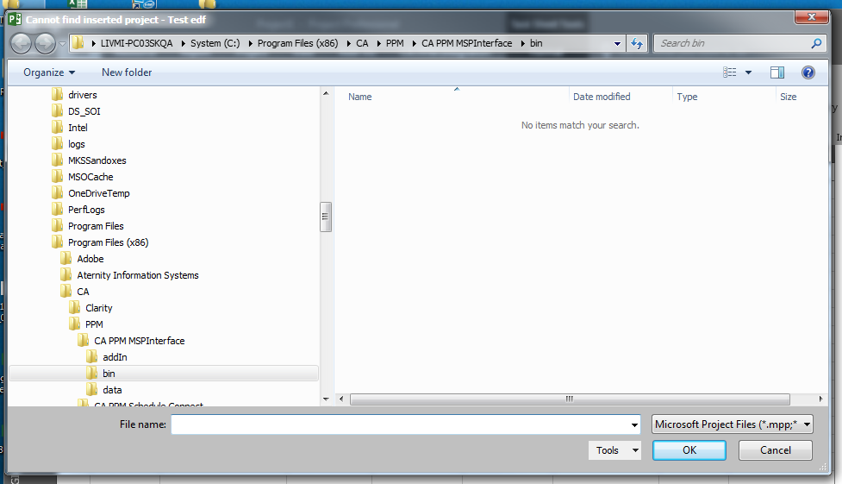Open recent locations dropdown beside Forward

[x=62, y=43]
